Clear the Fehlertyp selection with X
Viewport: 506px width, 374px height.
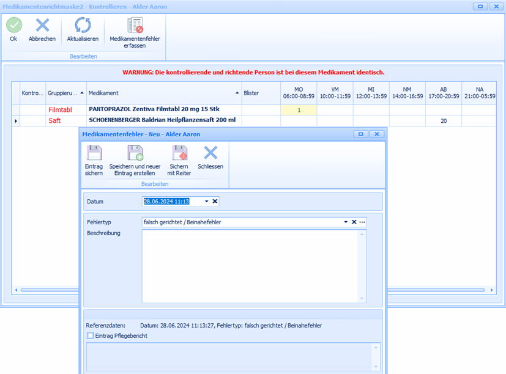pyautogui.click(x=354, y=222)
